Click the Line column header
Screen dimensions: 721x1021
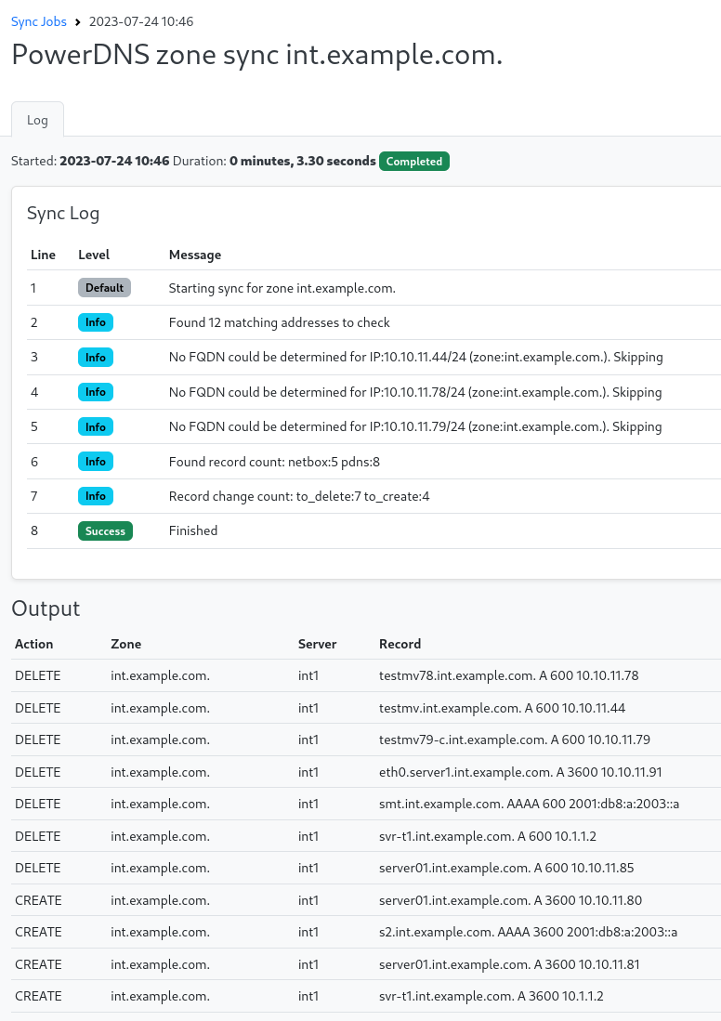pos(43,255)
